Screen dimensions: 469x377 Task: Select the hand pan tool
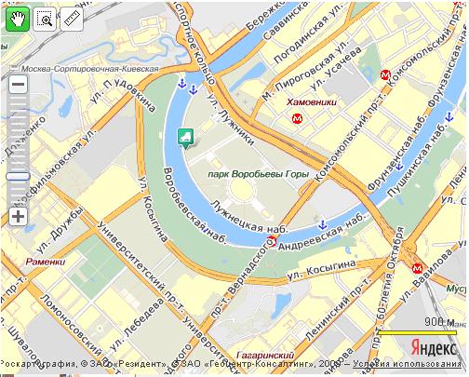[18, 20]
